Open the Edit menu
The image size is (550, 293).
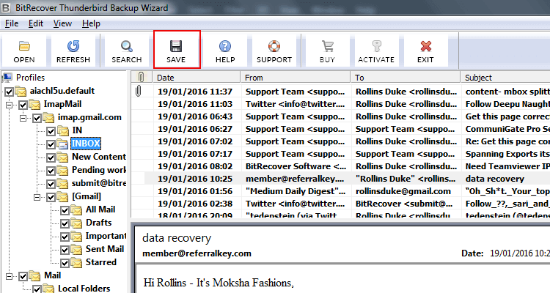pyautogui.click(x=36, y=23)
